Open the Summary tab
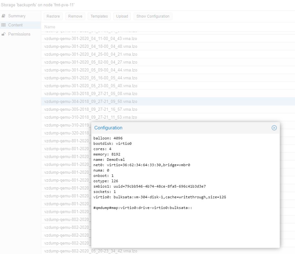The image size is (295, 254). pyautogui.click(x=17, y=16)
